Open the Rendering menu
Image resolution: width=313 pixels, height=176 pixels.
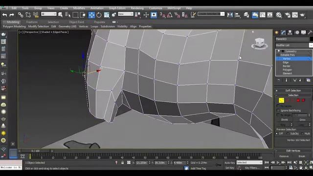tap(137, 8)
